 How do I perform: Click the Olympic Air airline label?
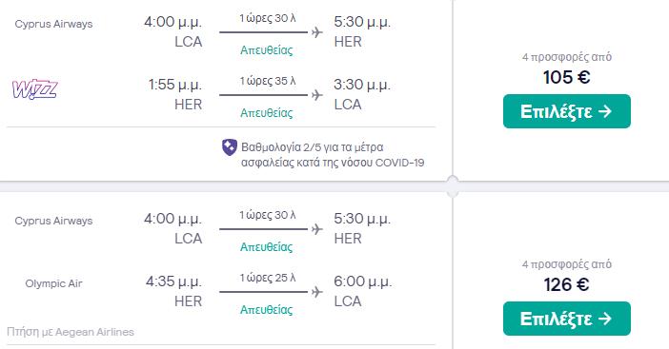(x=53, y=283)
